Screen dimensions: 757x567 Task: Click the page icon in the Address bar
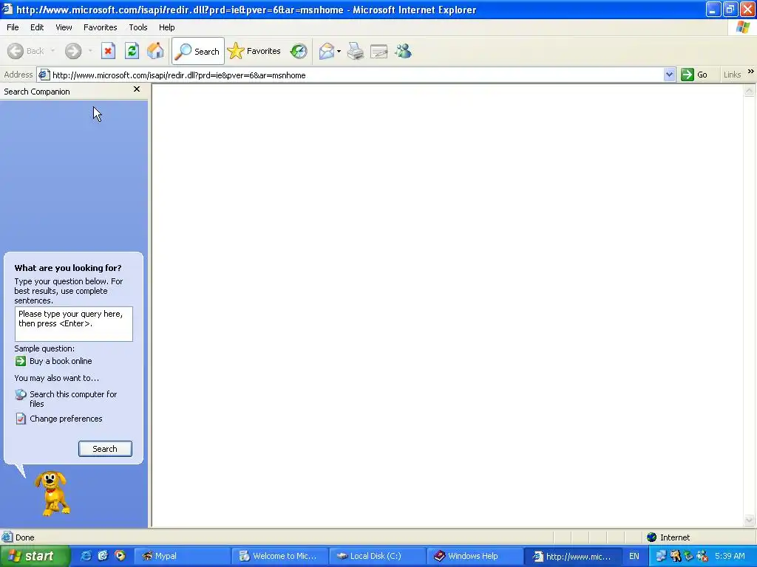pos(44,75)
